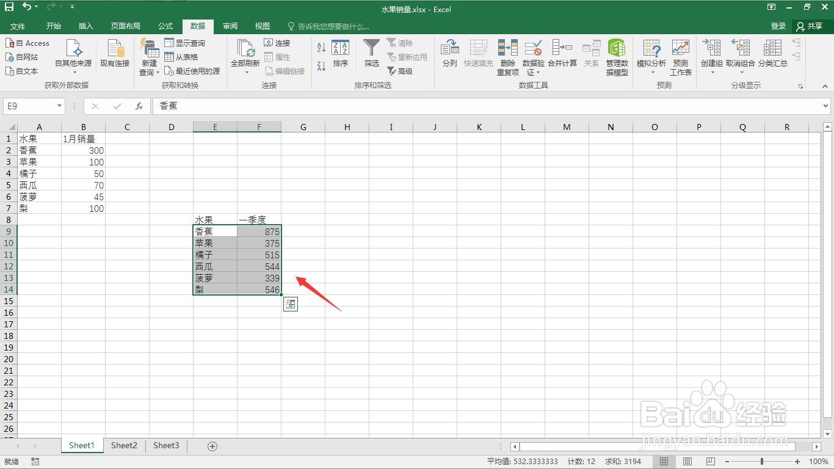Open Advanced filter (高级)
The height and width of the screenshot is (469, 834).
(400, 71)
